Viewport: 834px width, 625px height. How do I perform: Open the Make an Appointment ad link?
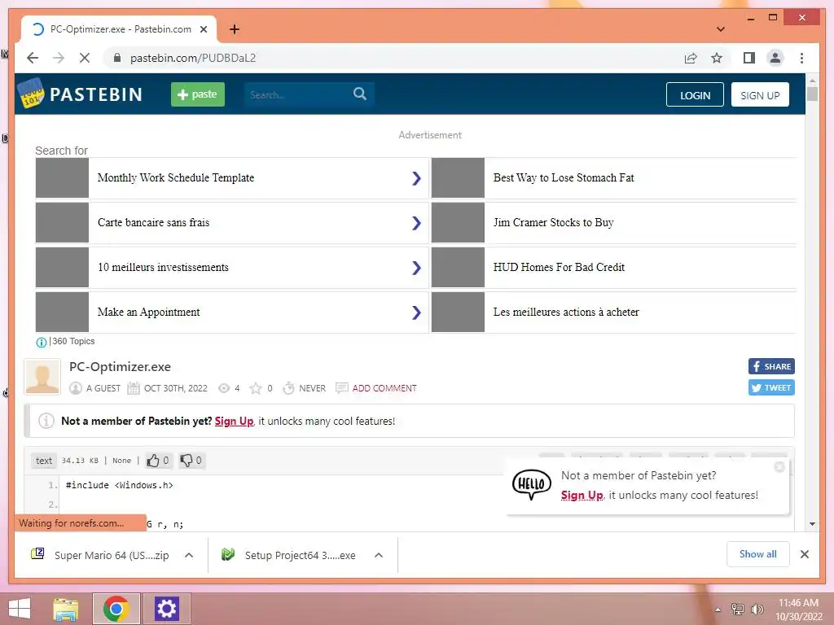point(148,312)
